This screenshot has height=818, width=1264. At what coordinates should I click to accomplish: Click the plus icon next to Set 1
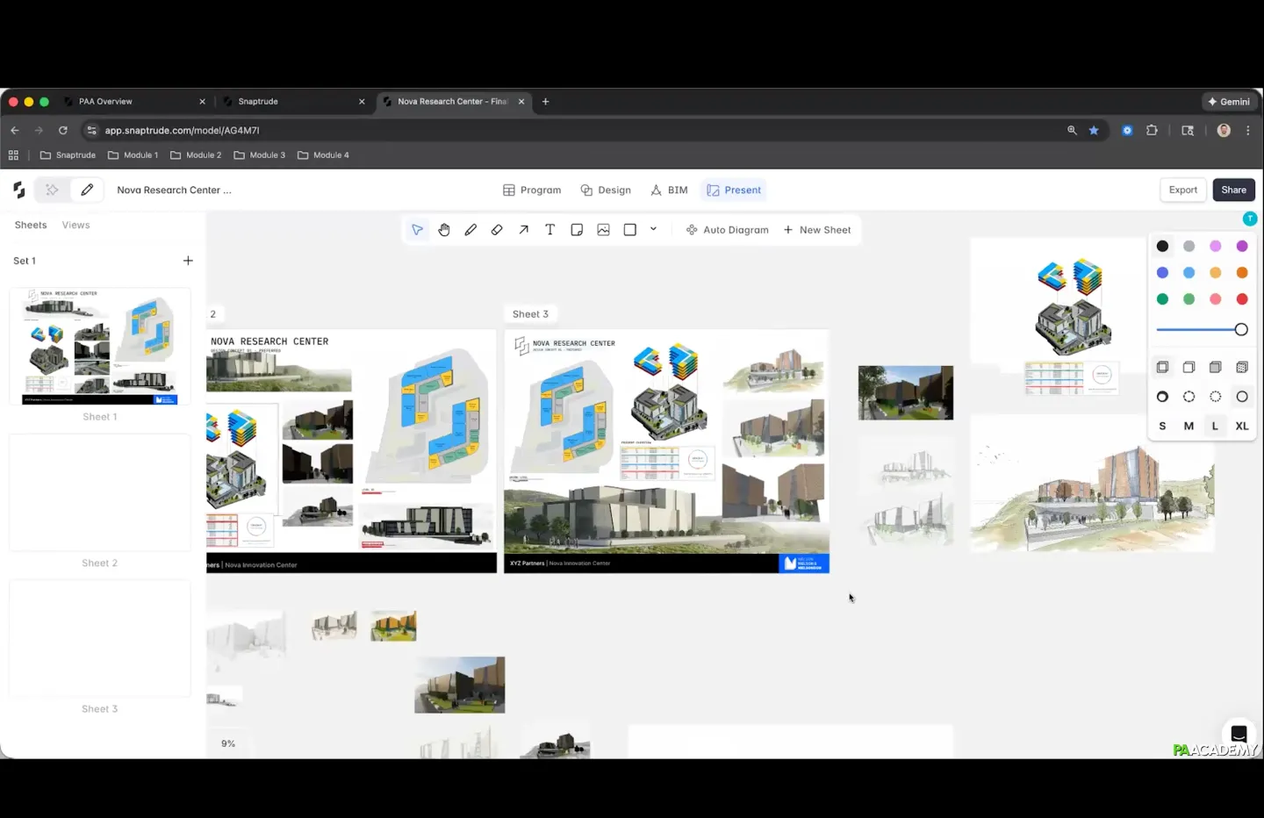coord(188,261)
